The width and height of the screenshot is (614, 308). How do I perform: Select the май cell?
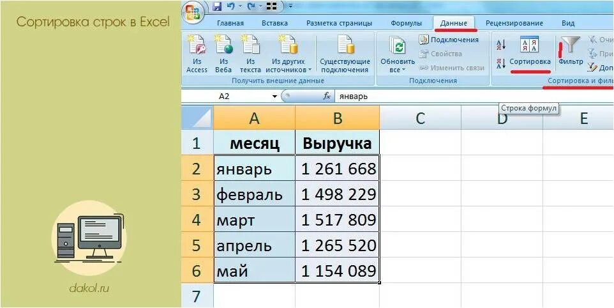[255, 271]
